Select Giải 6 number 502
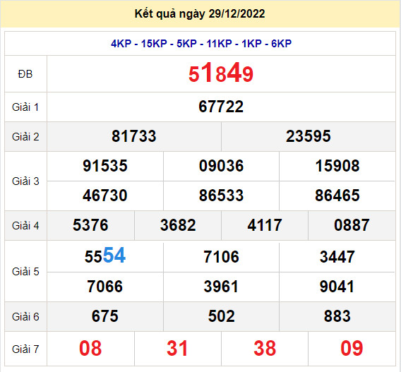The width and height of the screenshot is (401, 372). [x=221, y=316]
